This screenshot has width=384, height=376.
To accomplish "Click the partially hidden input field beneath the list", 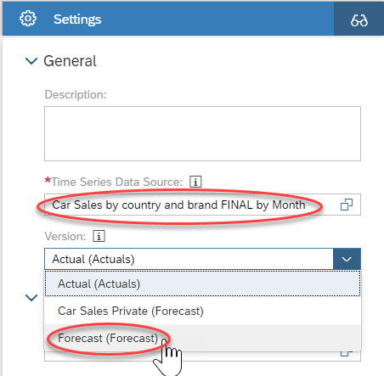I will (202, 356).
